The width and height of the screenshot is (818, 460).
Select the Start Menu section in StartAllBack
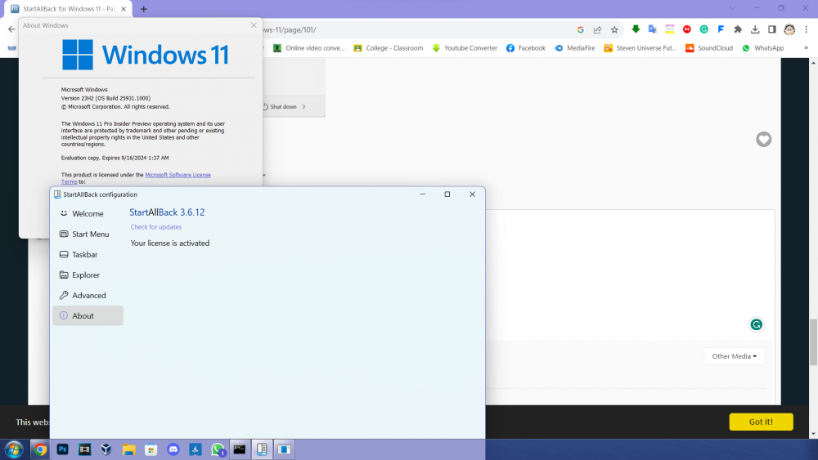pos(89,234)
